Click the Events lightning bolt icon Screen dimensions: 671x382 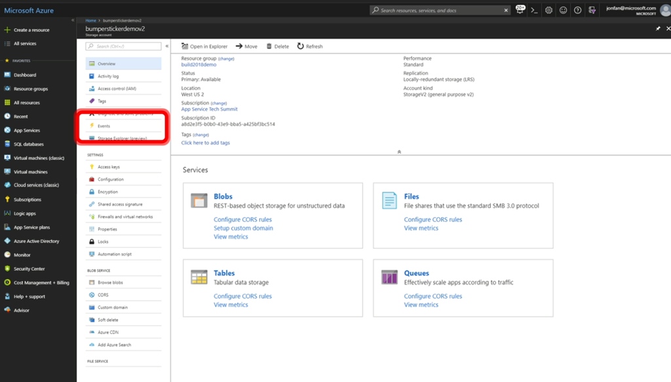click(x=92, y=126)
